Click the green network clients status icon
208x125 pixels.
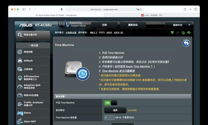183,32
